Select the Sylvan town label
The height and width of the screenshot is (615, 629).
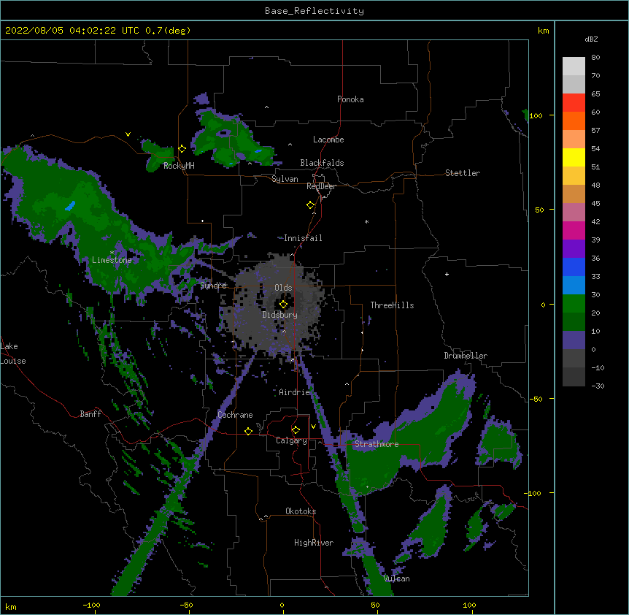285,179
